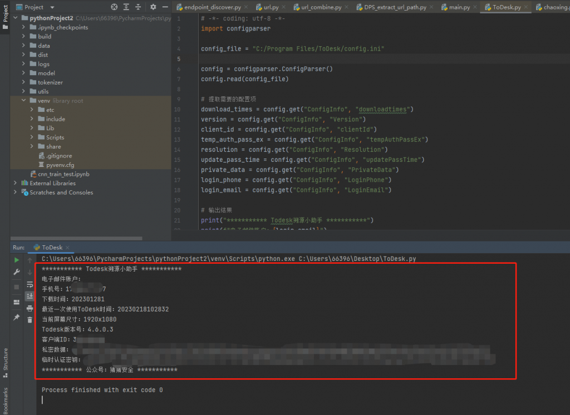Click the printer icon in Run console
Viewport: 570px width, 415px height.
click(30, 308)
